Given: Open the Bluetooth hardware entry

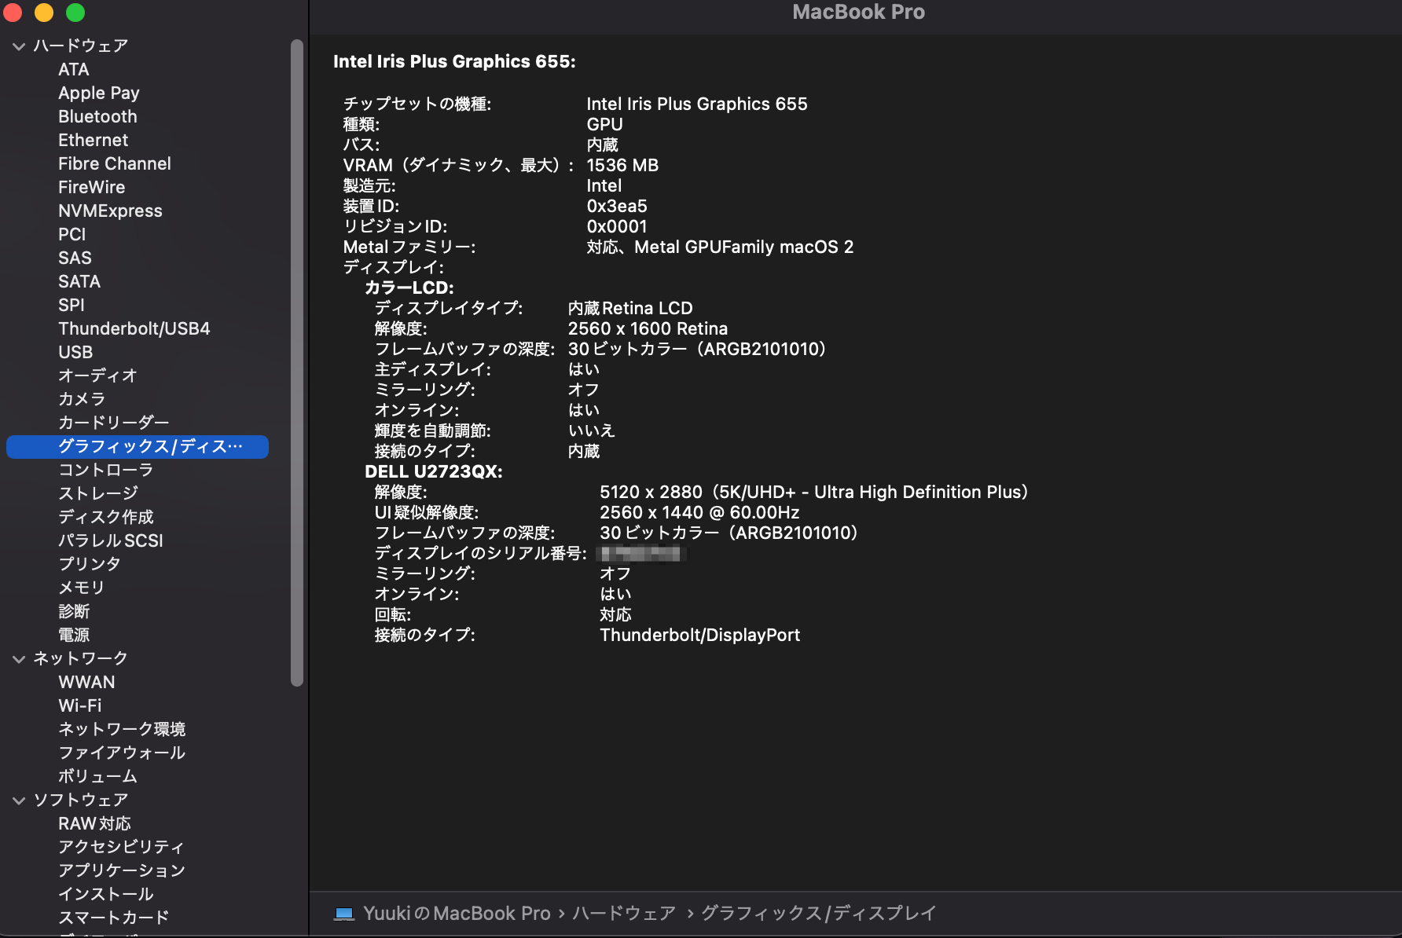Looking at the screenshot, I should 97,117.
